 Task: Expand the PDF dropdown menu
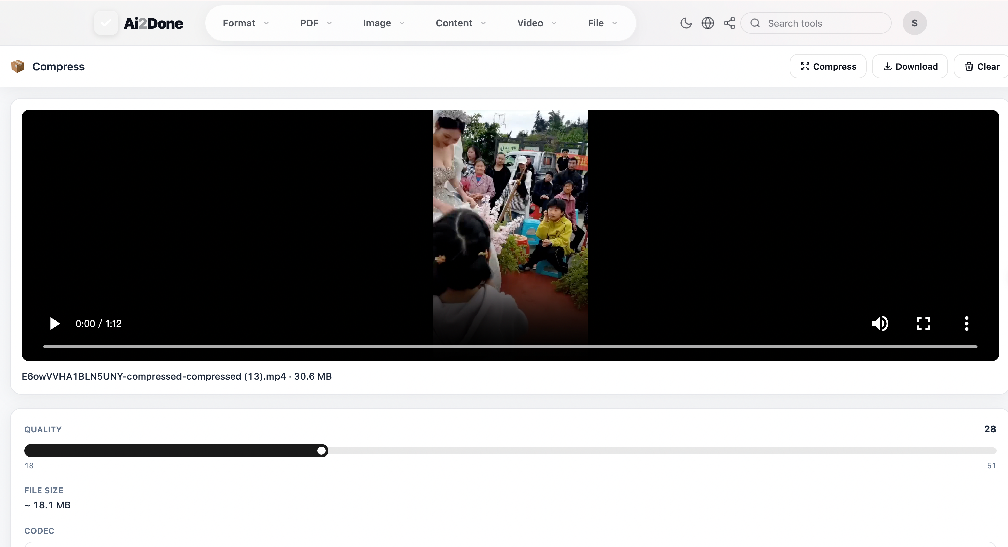click(x=316, y=23)
